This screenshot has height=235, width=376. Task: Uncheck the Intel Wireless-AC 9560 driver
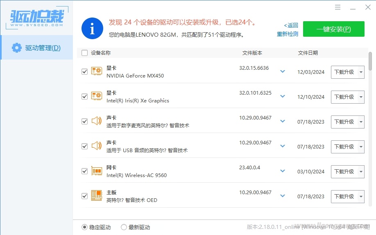[x=85, y=171]
